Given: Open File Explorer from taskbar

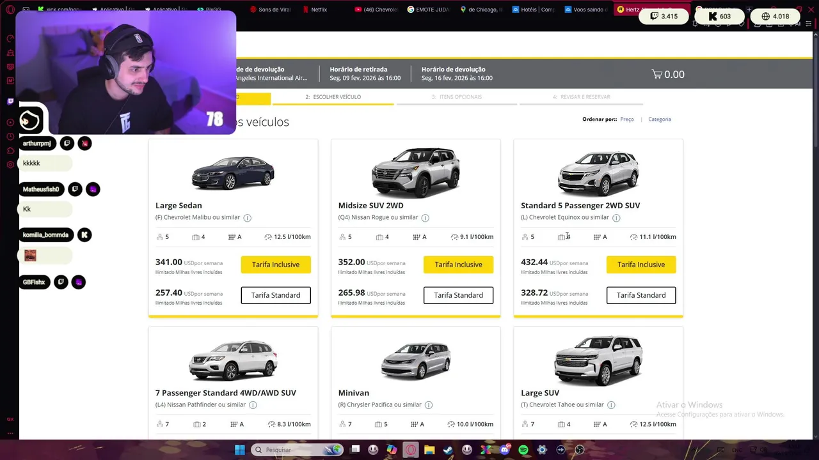Looking at the screenshot, I should tap(429, 450).
